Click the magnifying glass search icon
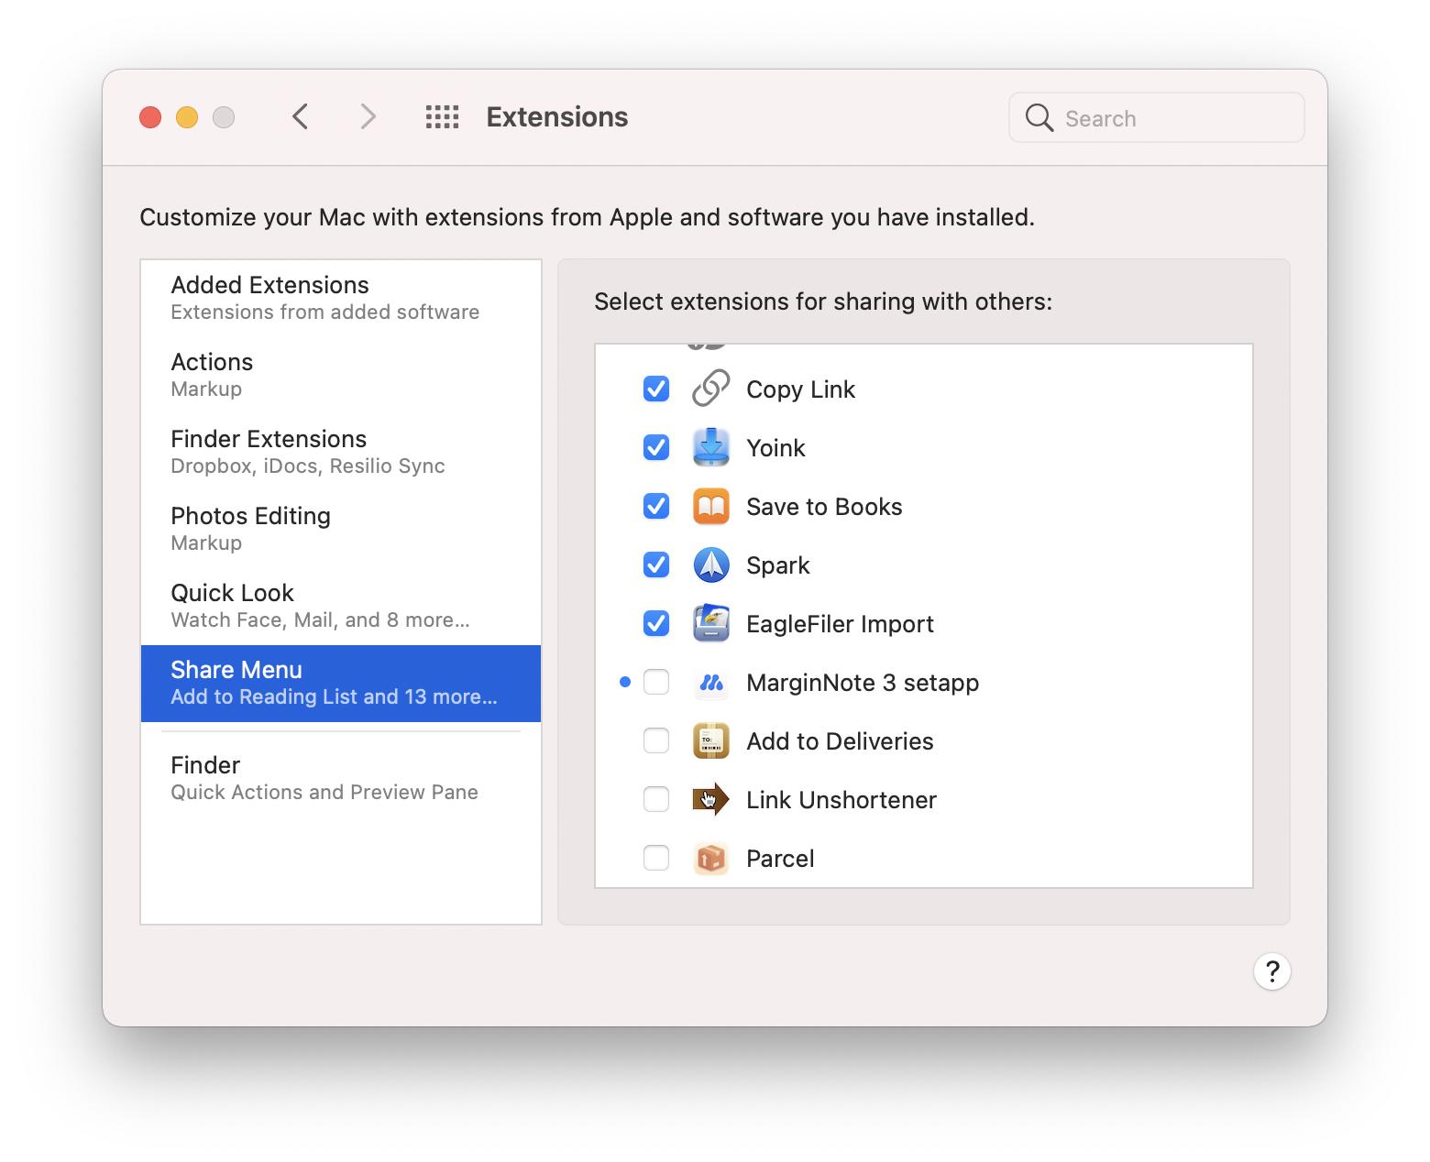The height and width of the screenshot is (1162, 1430). pyautogui.click(x=1039, y=118)
